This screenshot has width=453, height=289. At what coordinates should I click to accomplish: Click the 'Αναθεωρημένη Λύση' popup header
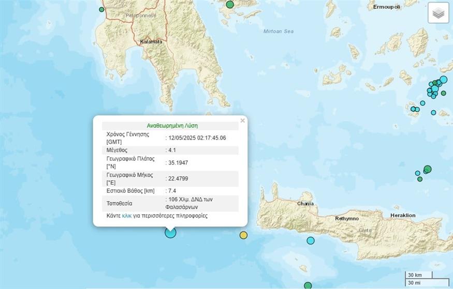tap(172, 125)
